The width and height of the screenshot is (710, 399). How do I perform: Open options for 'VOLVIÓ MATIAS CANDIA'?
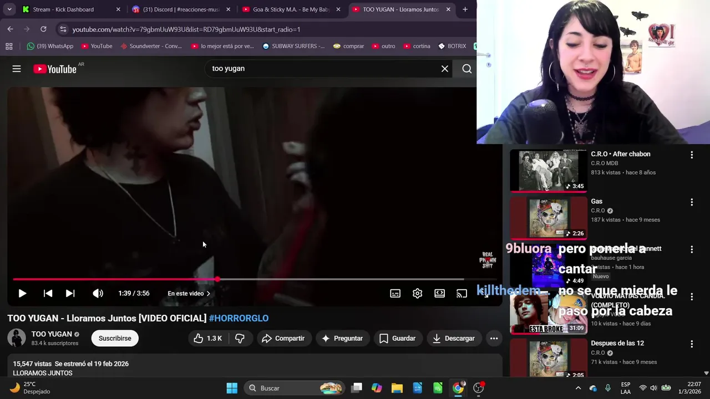point(692,297)
